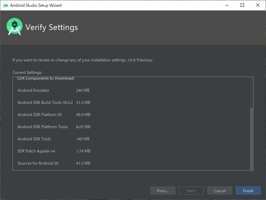Click the 49.9 MB size value
The image size is (266, 200).
83,115
